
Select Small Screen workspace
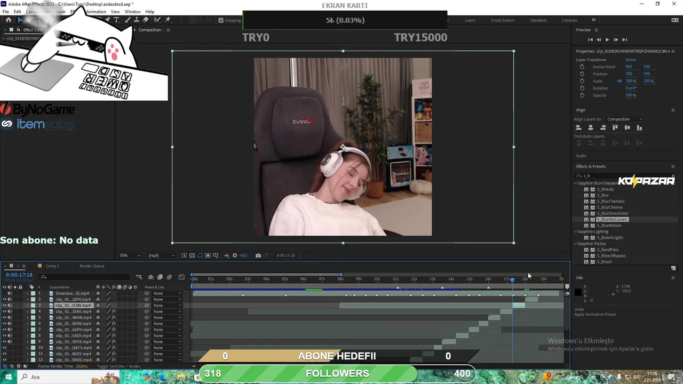click(x=503, y=20)
